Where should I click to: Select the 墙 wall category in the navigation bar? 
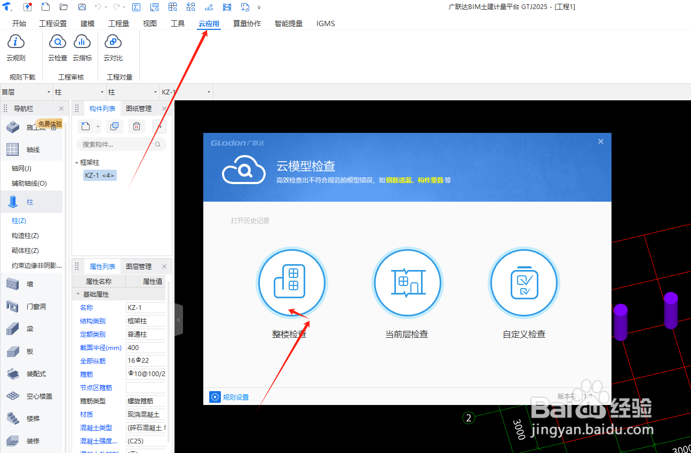pyautogui.click(x=31, y=284)
